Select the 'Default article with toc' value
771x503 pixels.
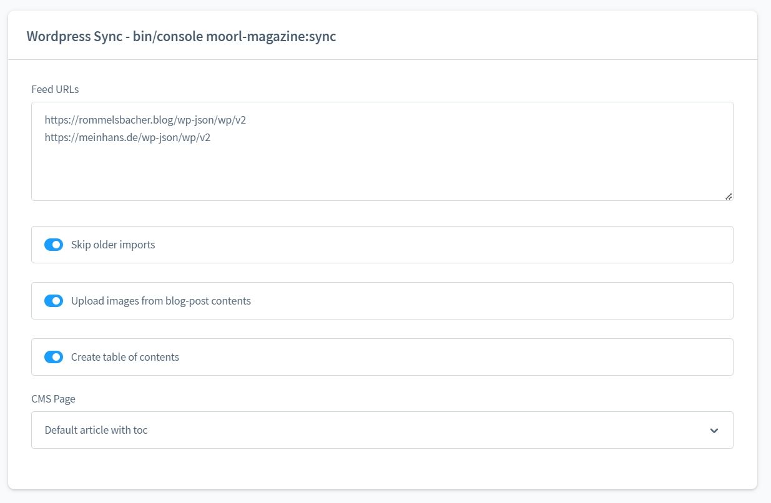pyautogui.click(x=96, y=430)
